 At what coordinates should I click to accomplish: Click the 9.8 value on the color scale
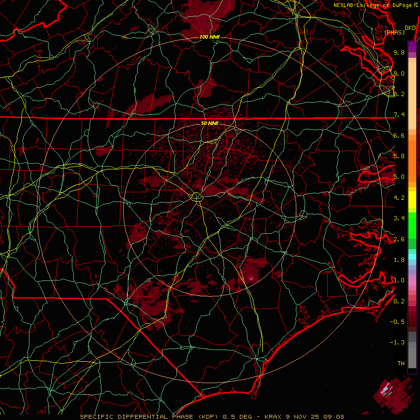[x=399, y=52]
